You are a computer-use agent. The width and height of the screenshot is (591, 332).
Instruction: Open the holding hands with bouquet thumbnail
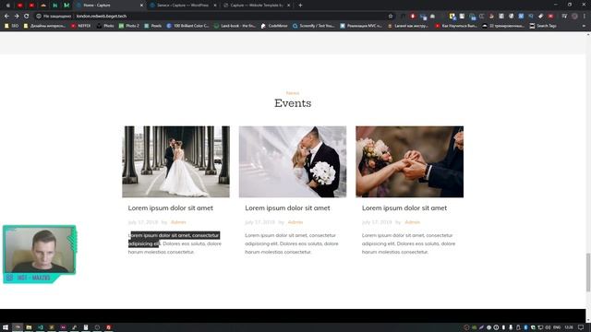410,161
